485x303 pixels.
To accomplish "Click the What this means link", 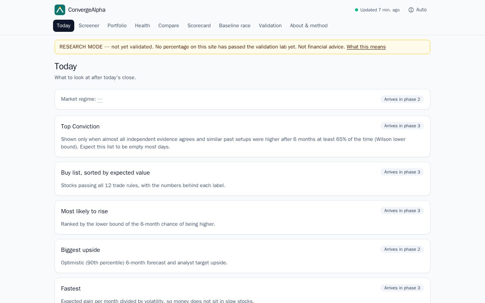I will coord(366,47).
